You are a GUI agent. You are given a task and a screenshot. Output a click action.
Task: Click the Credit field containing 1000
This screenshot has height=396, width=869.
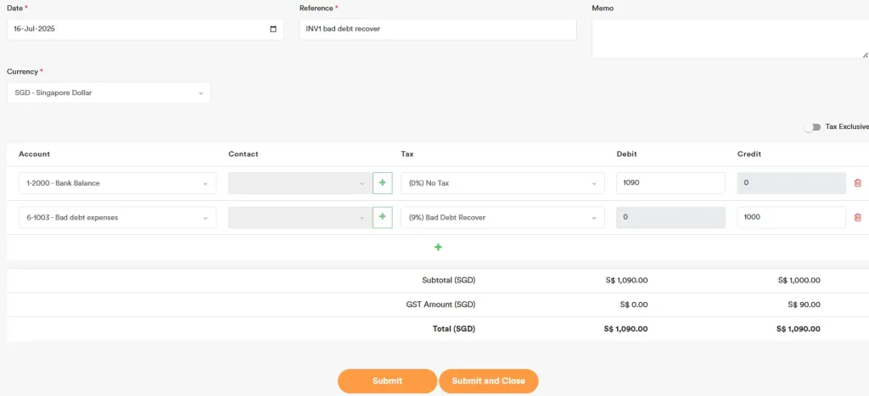pos(791,217)
